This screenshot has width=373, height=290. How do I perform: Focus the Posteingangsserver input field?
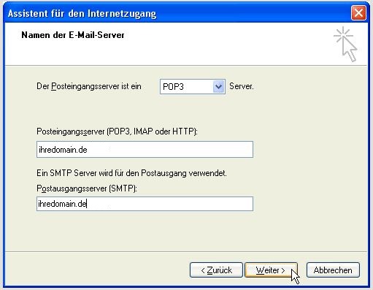tap(145, 149)
